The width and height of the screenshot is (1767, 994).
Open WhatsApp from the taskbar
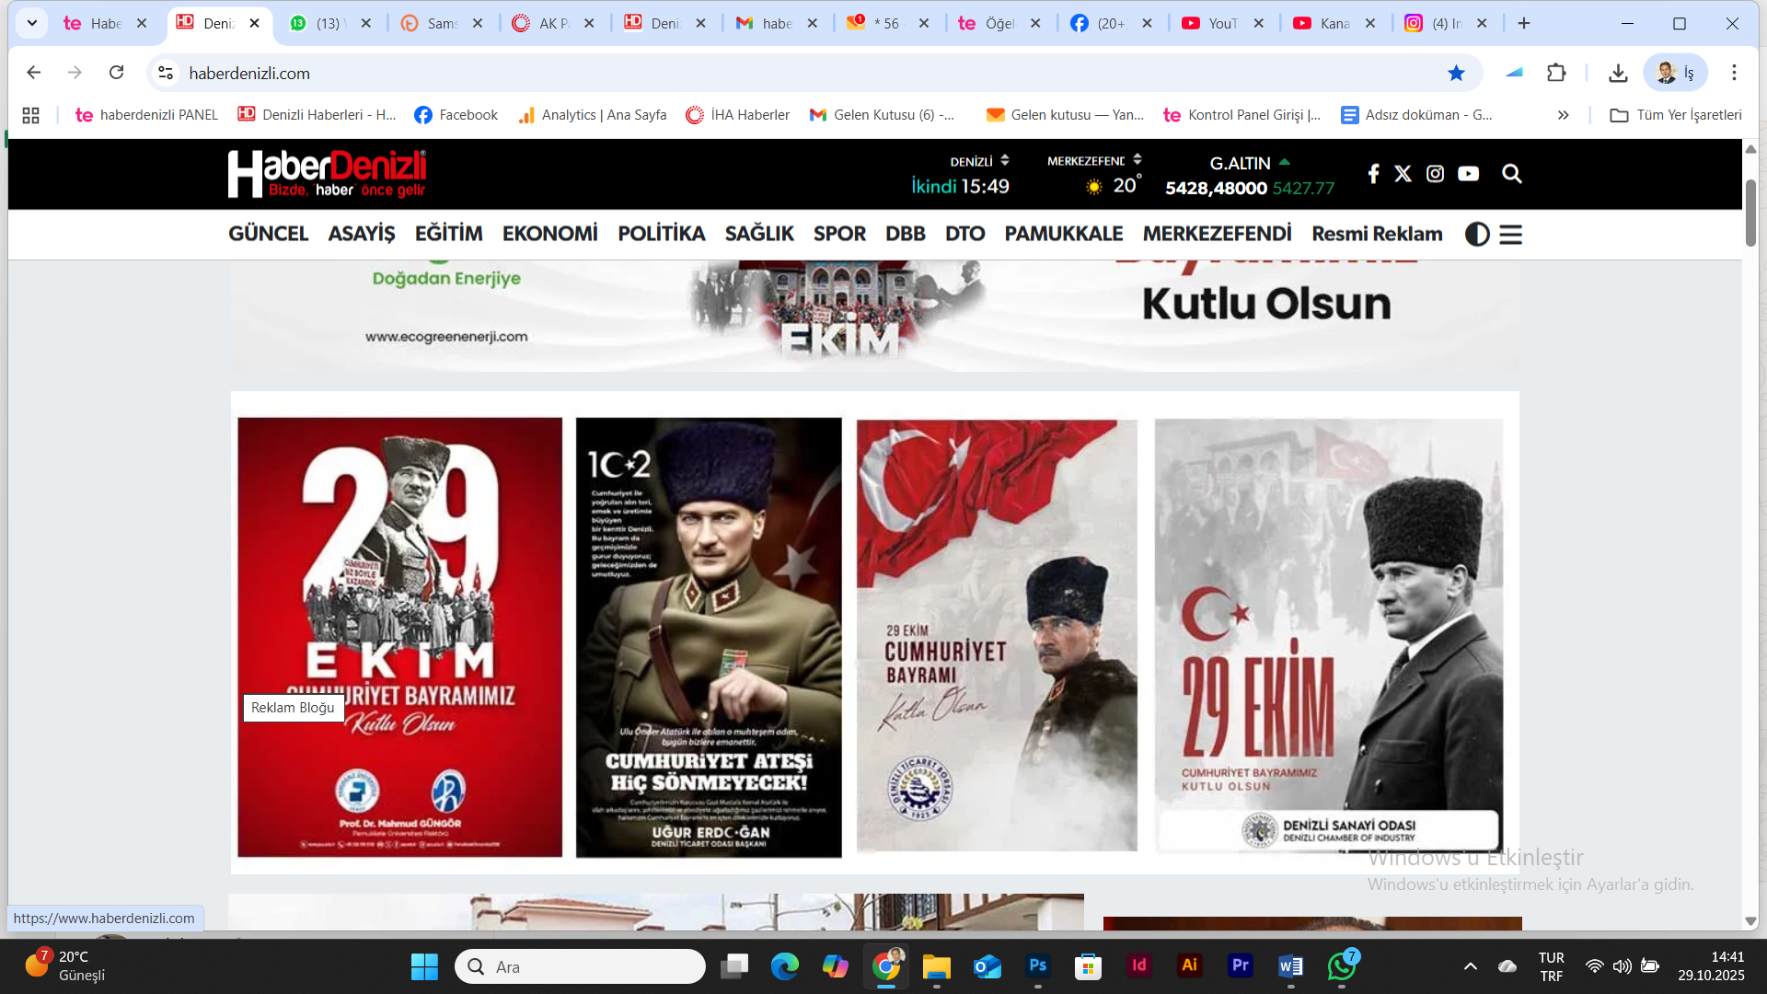pos(1341,966)
